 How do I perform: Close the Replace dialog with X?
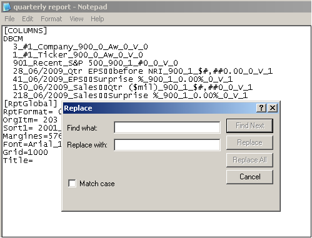[x=273, y=108]
